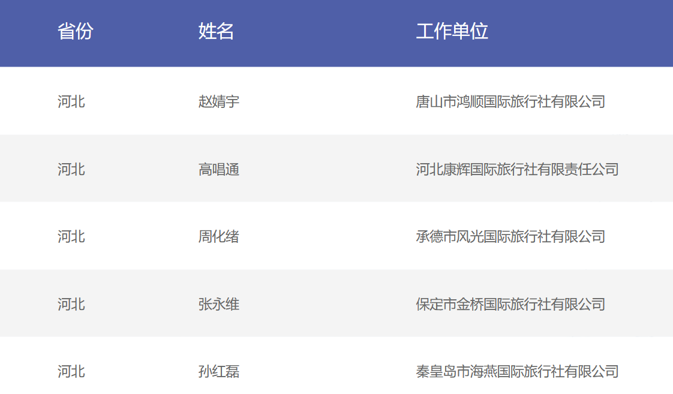Viewport: 673px width, 394px height.
Task: Click 保定市金桥国际旅行社有限公司 cell
Action: (x=510, y=304)
